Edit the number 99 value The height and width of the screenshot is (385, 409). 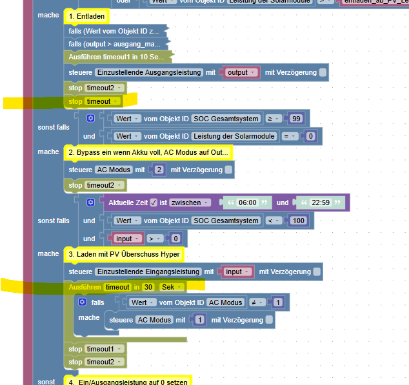(296, 119)
